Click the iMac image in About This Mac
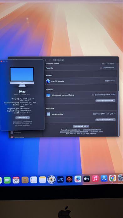The height and width of the screenshot is (218, 123). pyautogui.click(x=22, y=77)
